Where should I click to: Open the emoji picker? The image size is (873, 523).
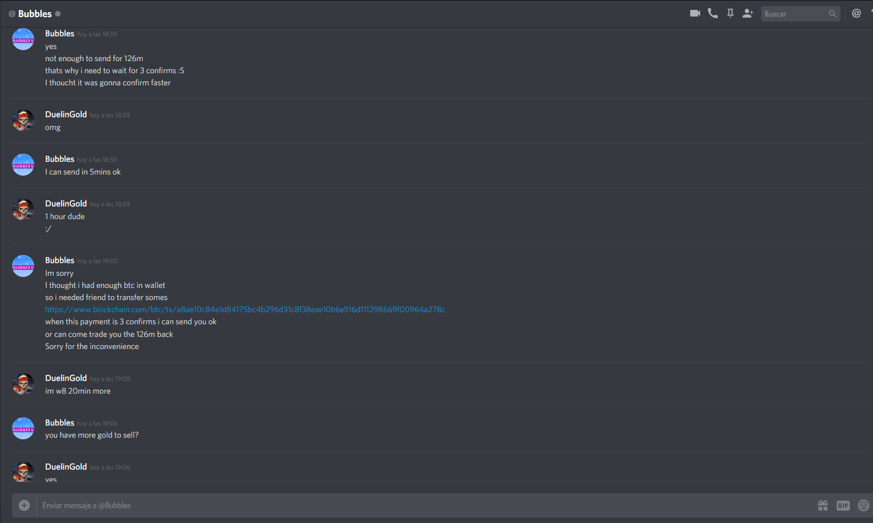point(864,505)
